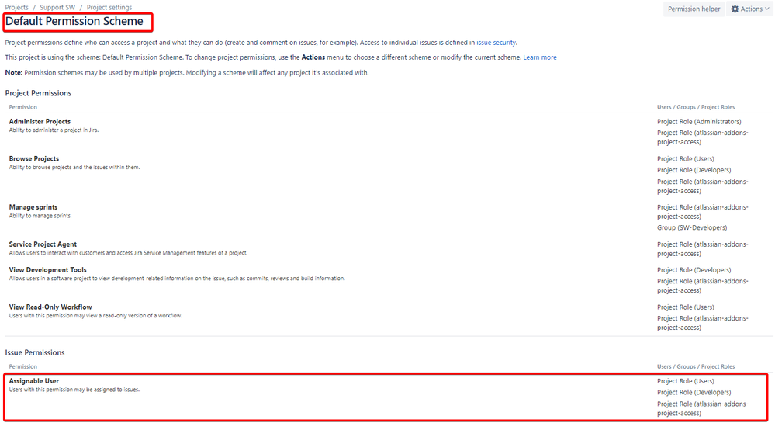This screenshot has height=423, width=775.
Task: Select Project Role (Administrators) entry
Action: click(x=699, y=122)
